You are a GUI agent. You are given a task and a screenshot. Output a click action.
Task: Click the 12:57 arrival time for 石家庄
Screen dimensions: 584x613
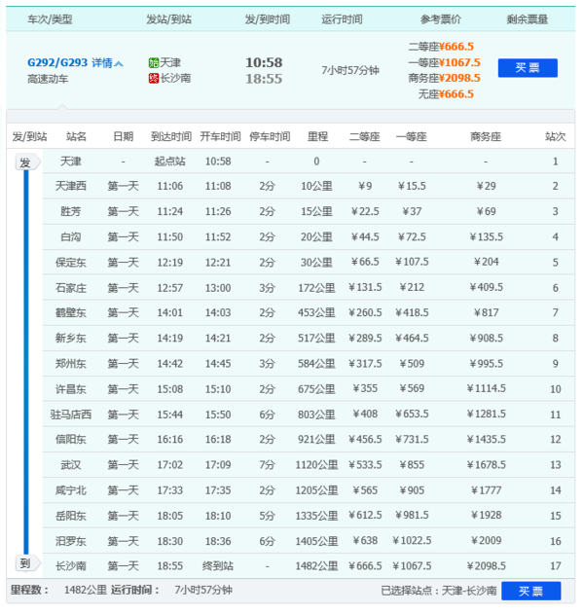tap(169, 288)
